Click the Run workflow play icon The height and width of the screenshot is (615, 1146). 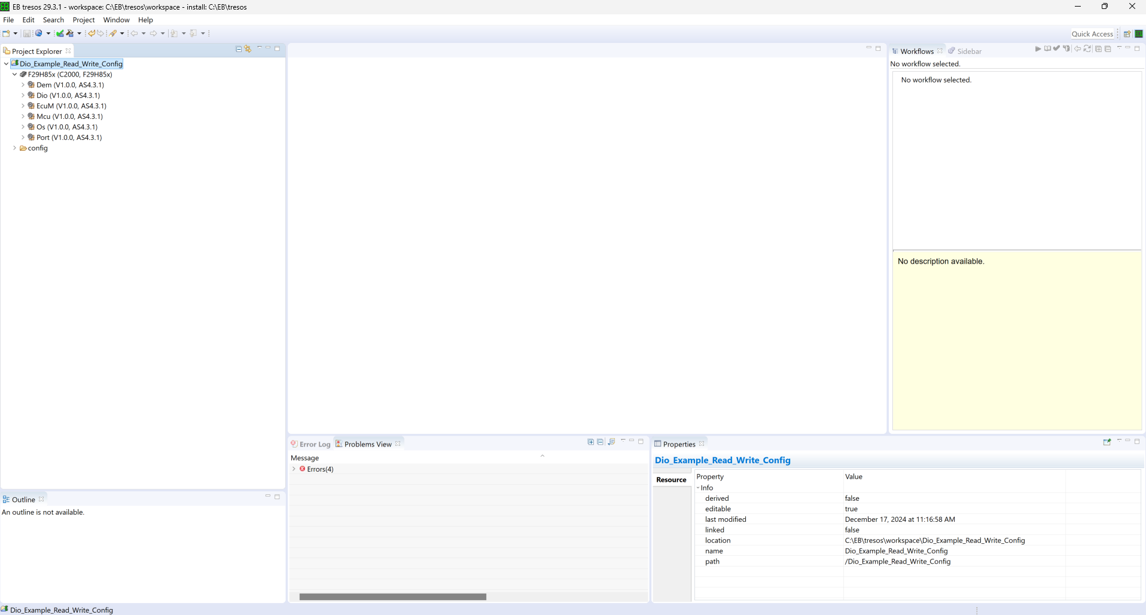[x=1038, y=48]
